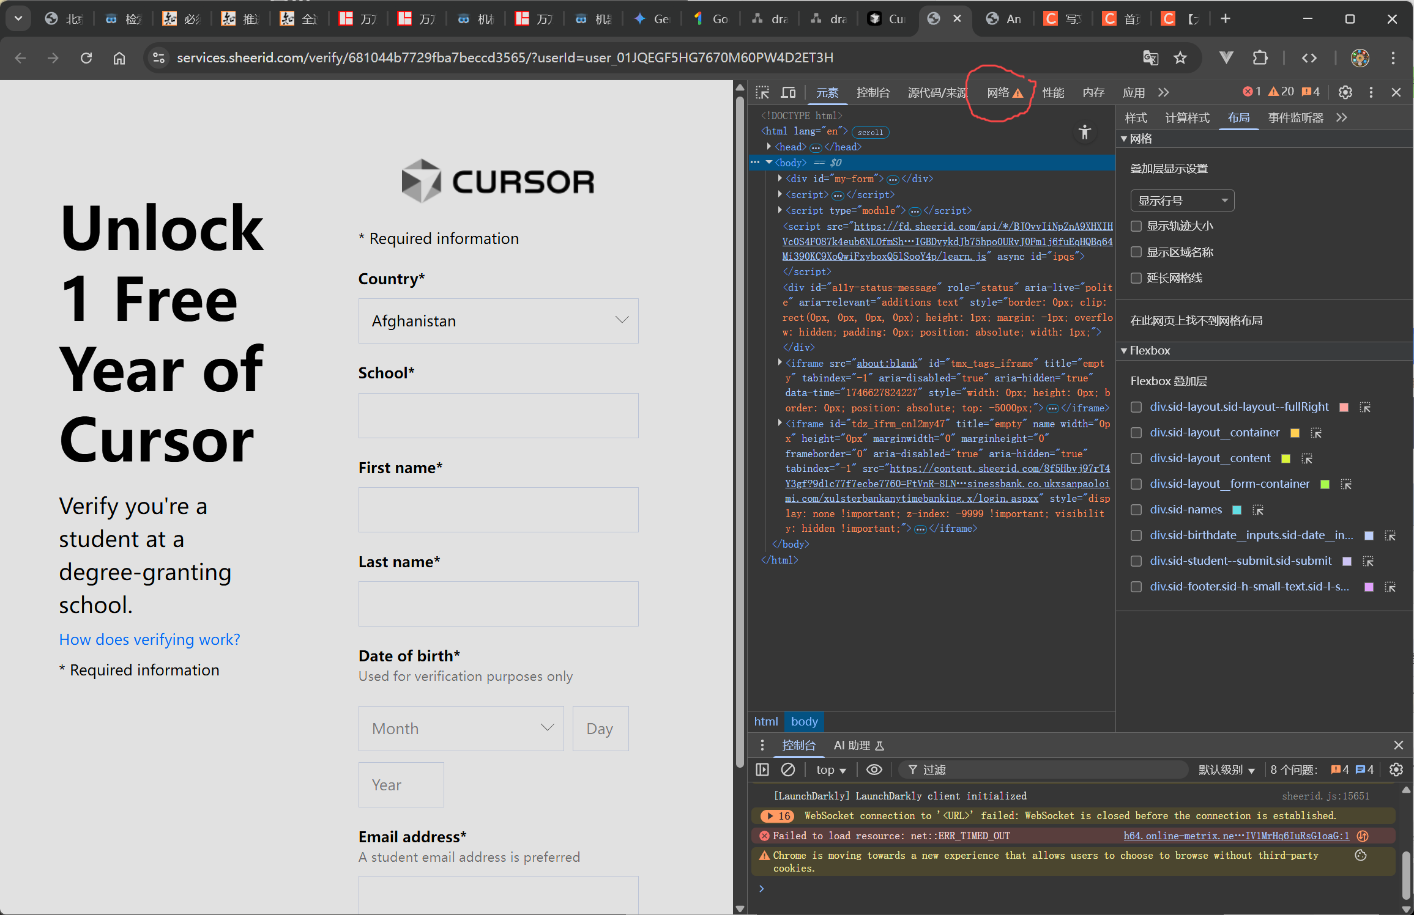Image resolution: width=1414 pixels, height=915 pixels.
Task: Toggle the device toolbar icon
Action: point(788,92)
